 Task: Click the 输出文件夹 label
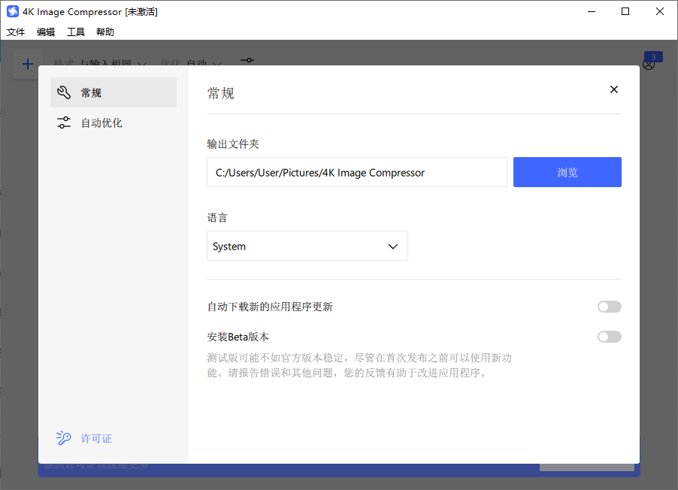232,144
